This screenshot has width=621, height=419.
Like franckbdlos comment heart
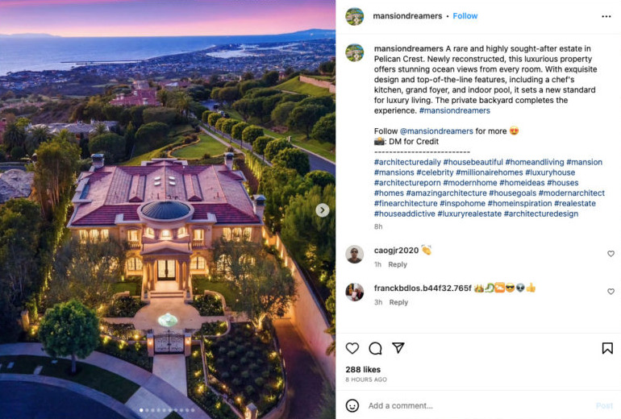click(x=611, y=292)
